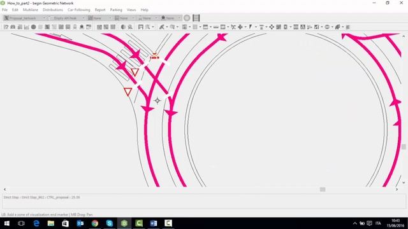
Task: Click the scissors cut tool icon
Action: point(233,27)
